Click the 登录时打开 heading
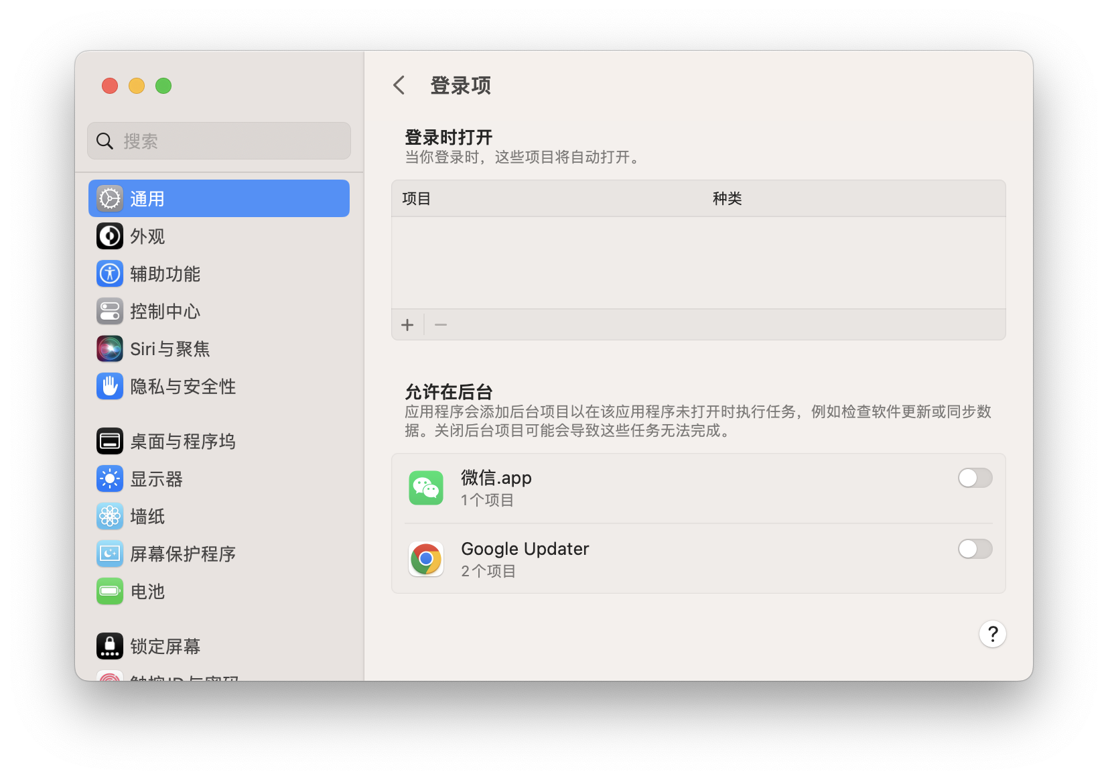 (x=449, y=137)
